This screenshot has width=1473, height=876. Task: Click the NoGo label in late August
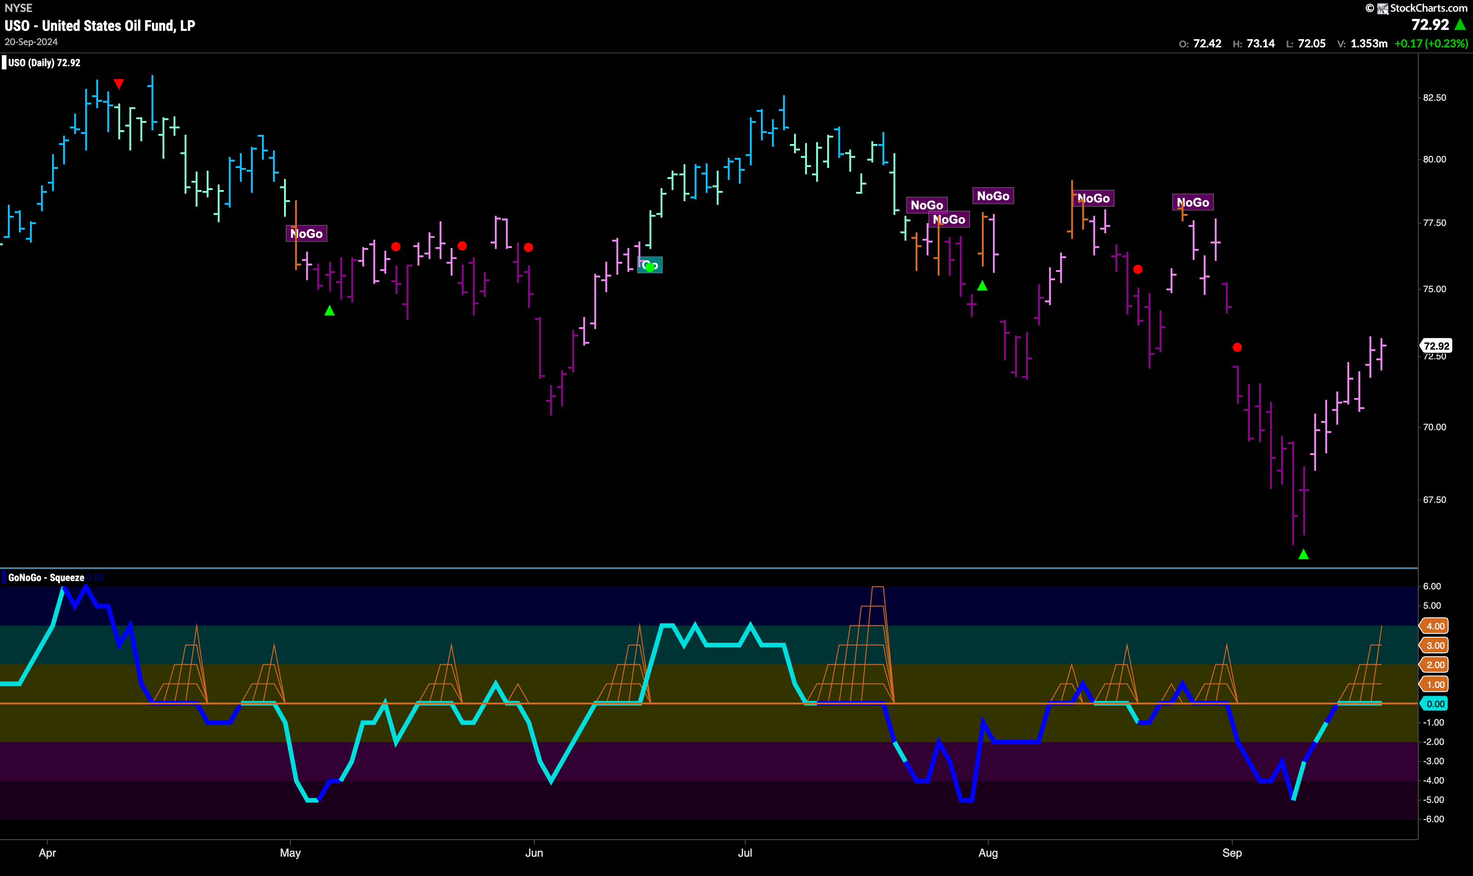[1193, 202]
